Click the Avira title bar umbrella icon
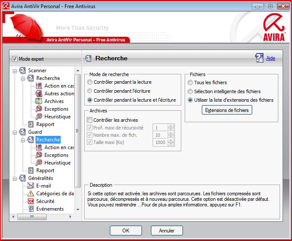 click(x=6, y=6)
